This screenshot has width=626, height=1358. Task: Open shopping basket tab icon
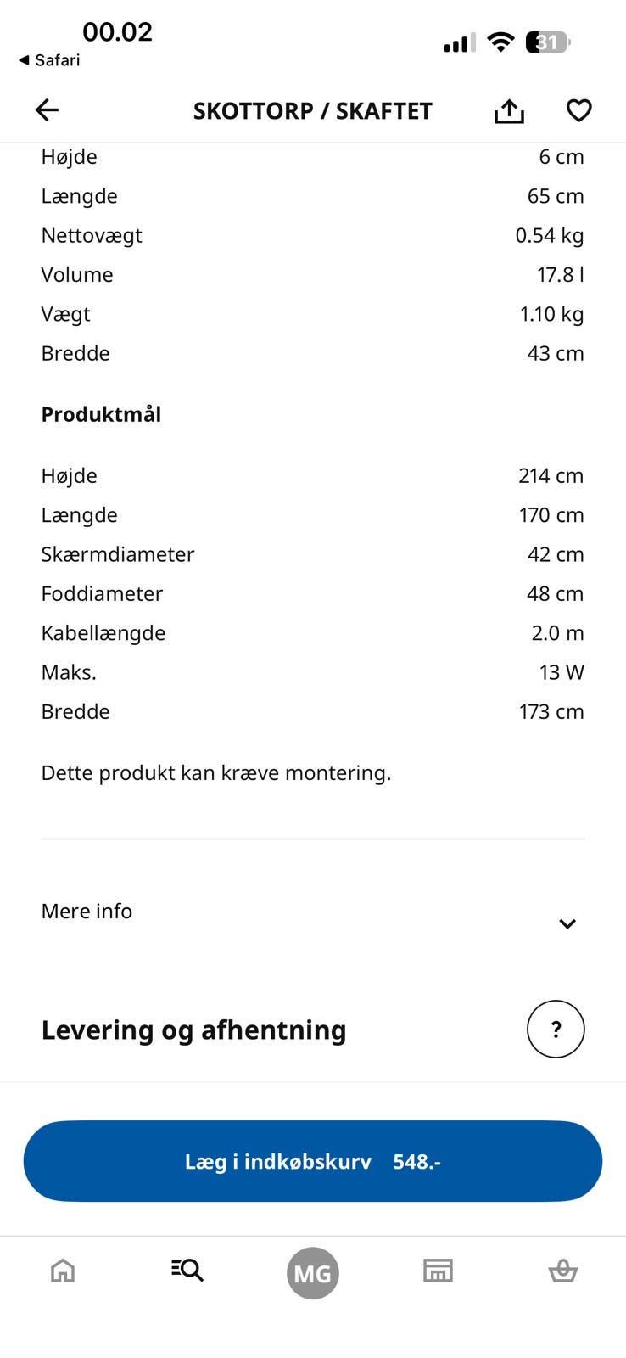(x=563, y=1271)
